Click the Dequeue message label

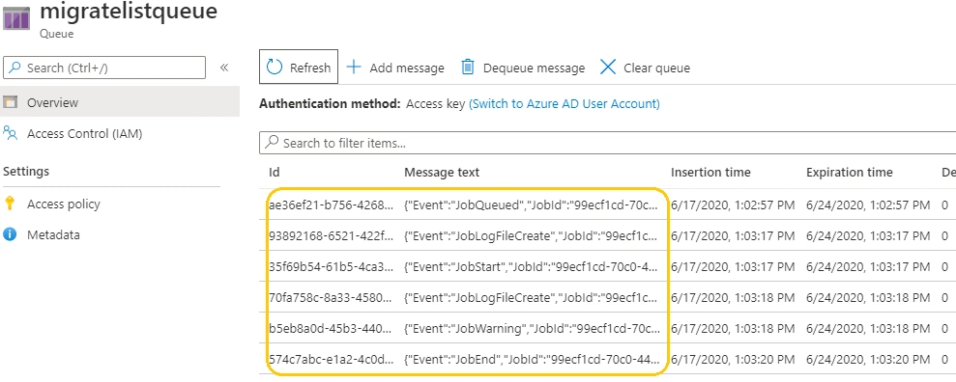pos(535,68)
